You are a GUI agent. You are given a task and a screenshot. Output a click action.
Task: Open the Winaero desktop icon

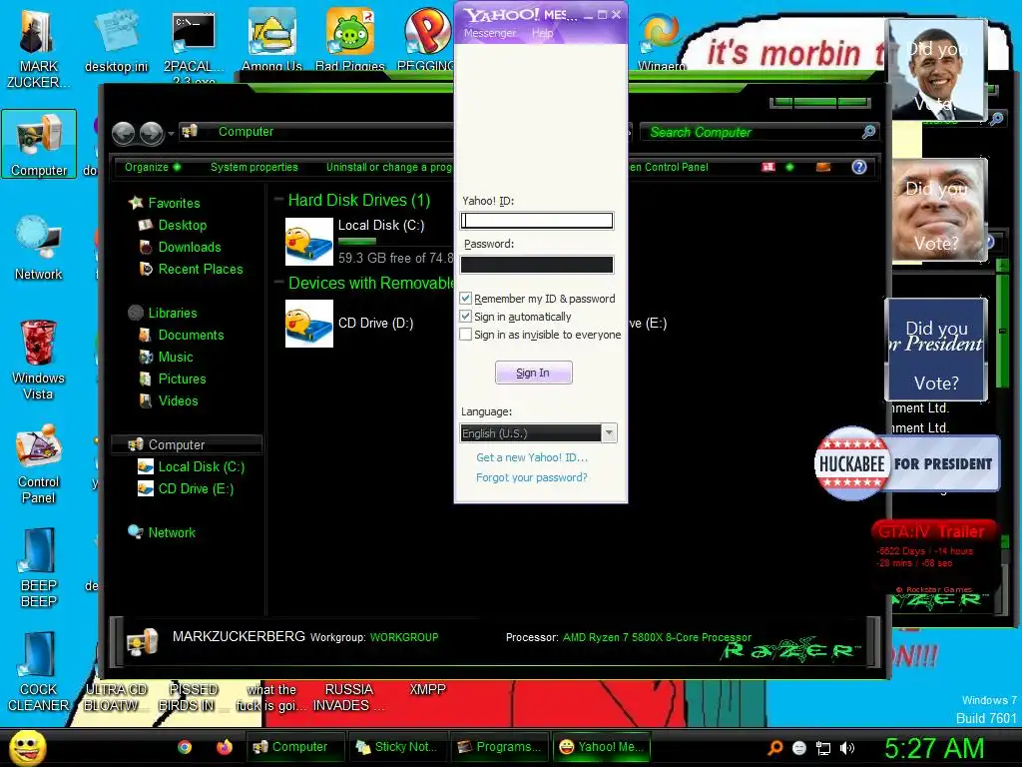coord(661,42)
